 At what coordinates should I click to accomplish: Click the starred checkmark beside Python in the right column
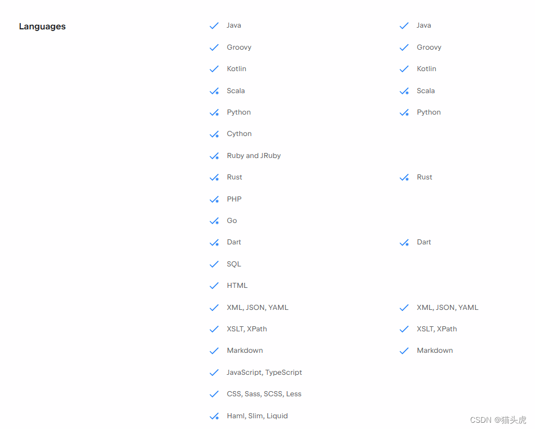tap(404, 113)
